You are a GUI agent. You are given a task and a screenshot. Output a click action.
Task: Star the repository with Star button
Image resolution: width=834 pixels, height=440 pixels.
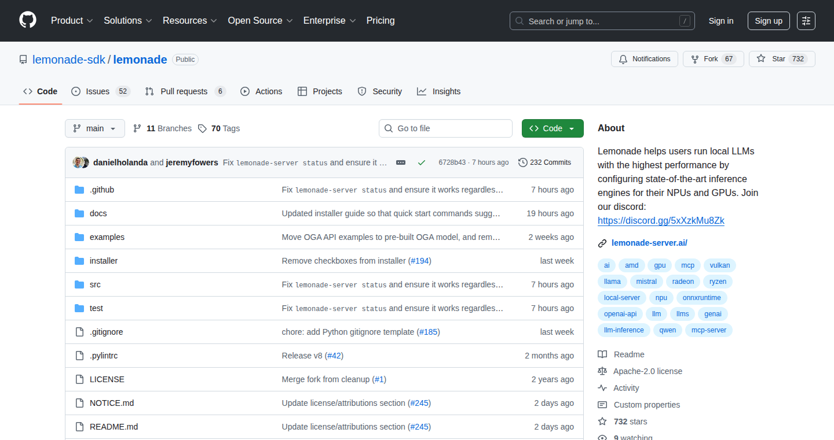pos(782,59)
